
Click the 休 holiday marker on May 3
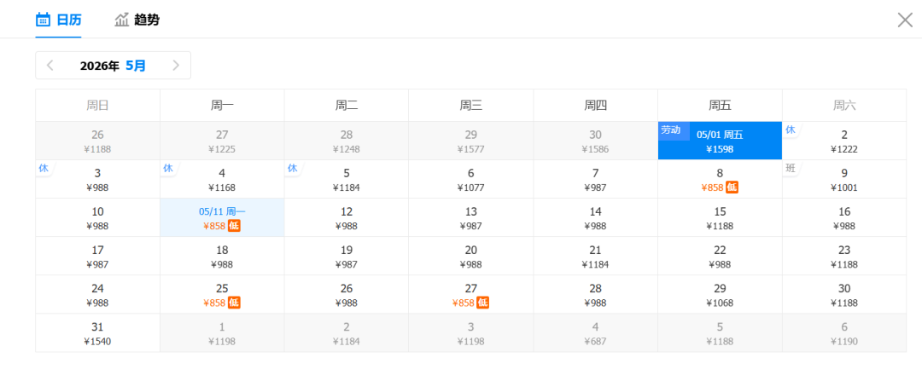[x=44, y=168]
